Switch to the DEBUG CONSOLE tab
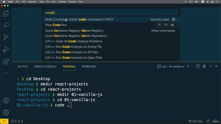The height and width of the screenshot is (124, 221). coord(45,66)
